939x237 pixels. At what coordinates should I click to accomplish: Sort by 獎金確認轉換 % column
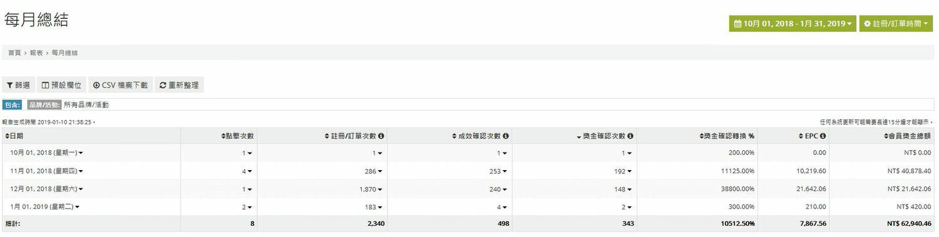point(727,136)
